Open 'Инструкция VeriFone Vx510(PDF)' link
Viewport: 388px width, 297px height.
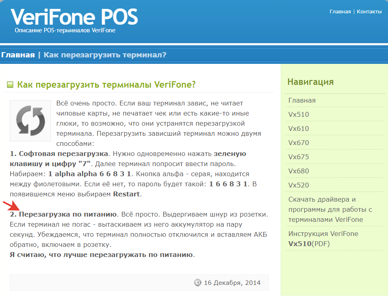(323, 239)
